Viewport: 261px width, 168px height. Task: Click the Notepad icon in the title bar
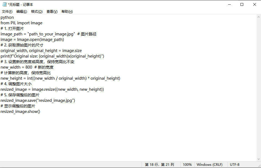(4, 4)
